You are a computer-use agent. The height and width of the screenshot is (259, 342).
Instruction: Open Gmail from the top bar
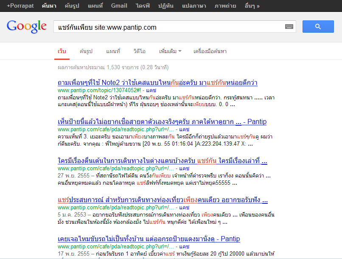click(119, 6)
